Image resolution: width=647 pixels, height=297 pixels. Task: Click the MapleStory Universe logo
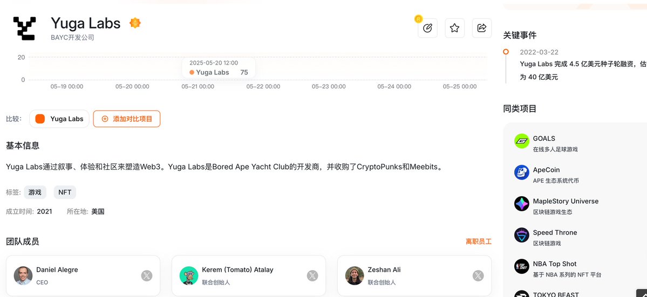pos(522,204)
